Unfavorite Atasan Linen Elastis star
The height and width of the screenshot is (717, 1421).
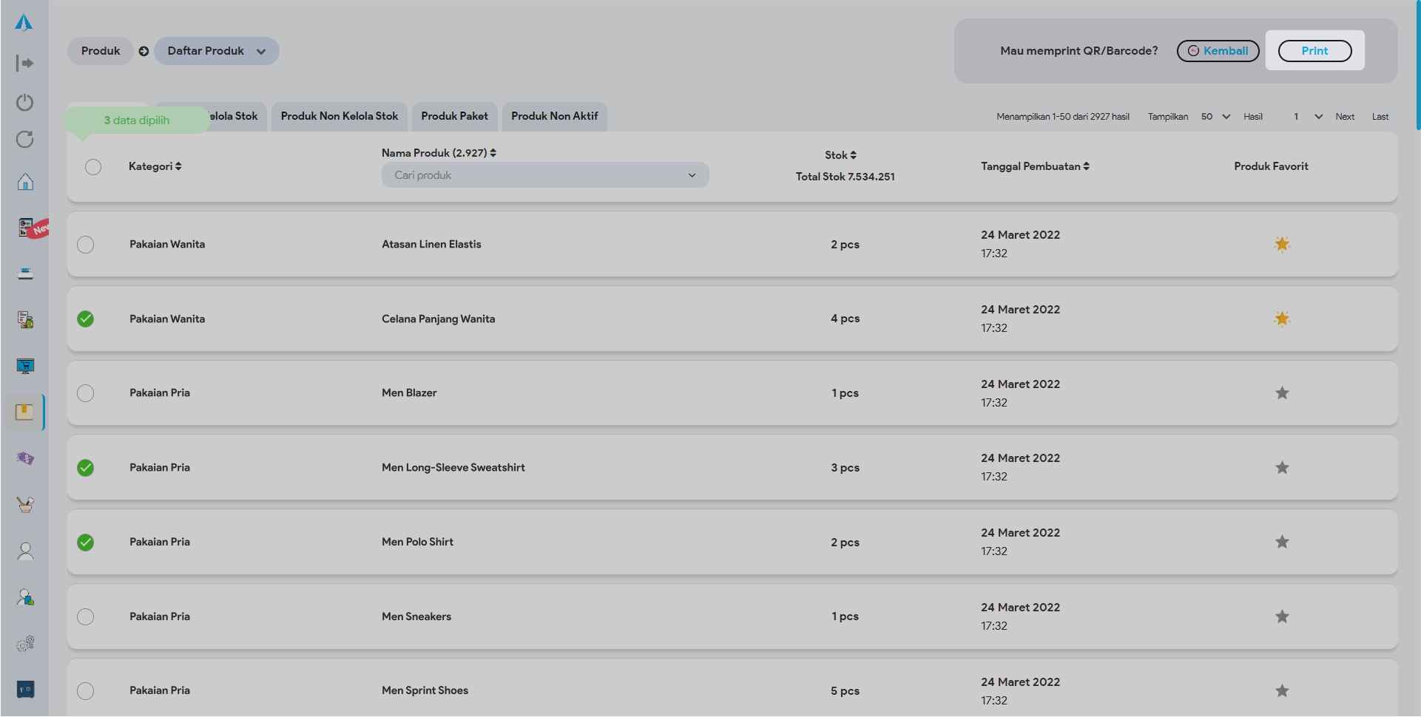(1282, 244)
